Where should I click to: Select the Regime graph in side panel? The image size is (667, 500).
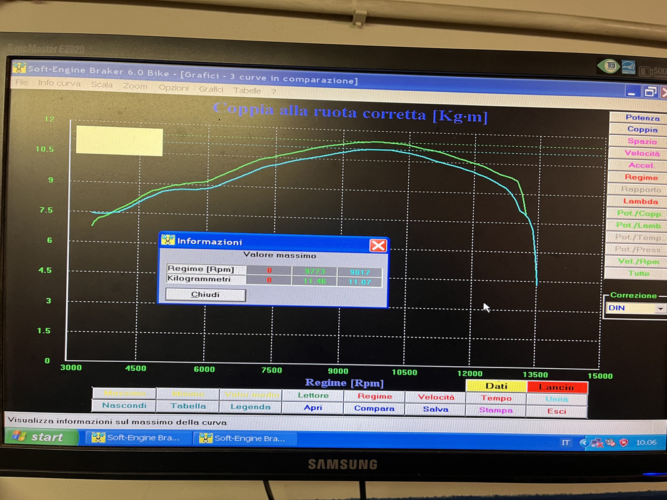click(x=641, y=177)
